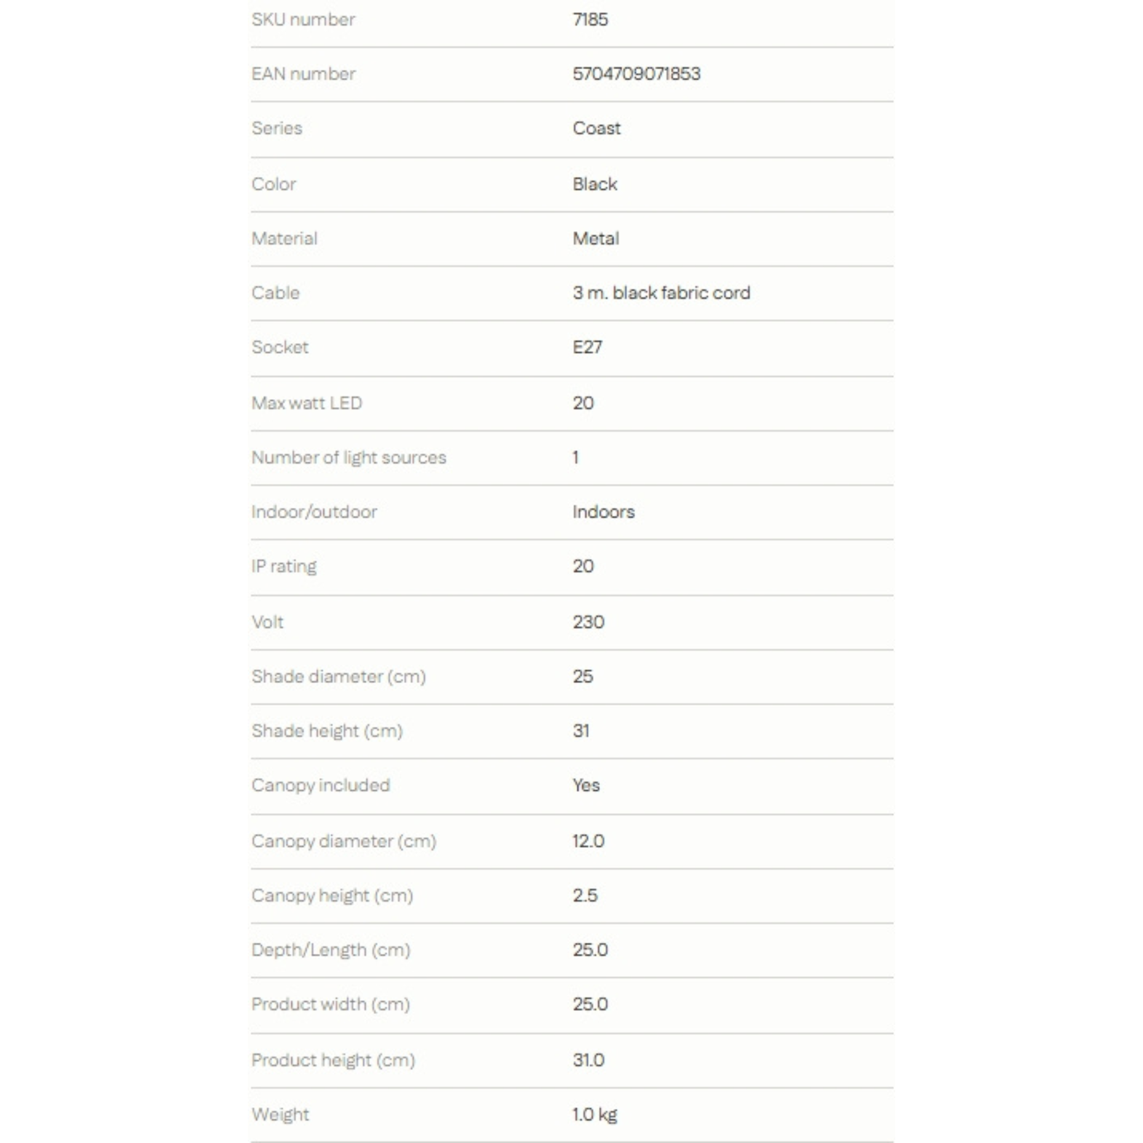
Task: Click the Depth/Length (cm) label
Action: click(331, 950)
